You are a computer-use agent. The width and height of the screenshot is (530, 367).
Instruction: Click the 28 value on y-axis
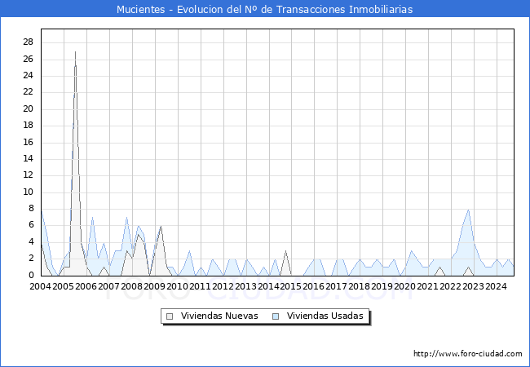tap(28, 42)
